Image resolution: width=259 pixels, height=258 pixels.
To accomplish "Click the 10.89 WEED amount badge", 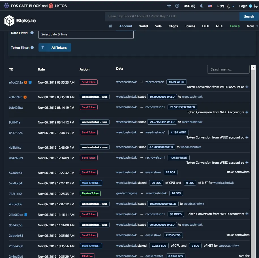I will (x=177, y=82).
